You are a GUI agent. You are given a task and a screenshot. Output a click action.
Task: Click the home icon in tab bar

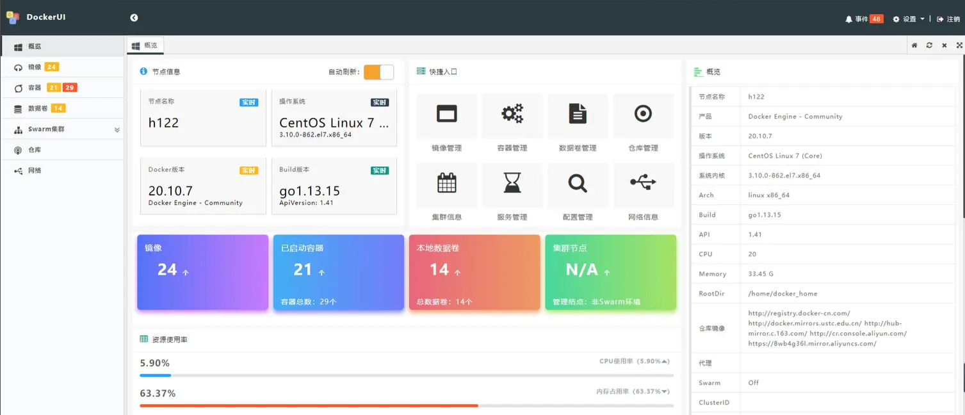914,45
